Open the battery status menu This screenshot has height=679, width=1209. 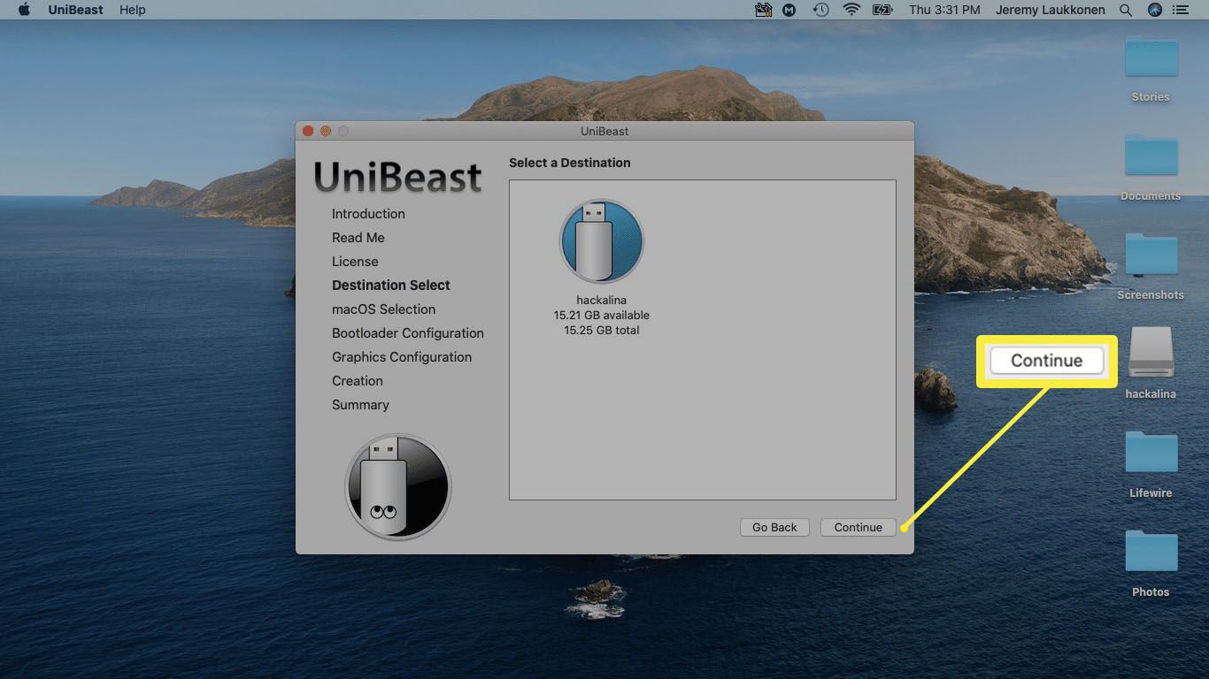882,10
